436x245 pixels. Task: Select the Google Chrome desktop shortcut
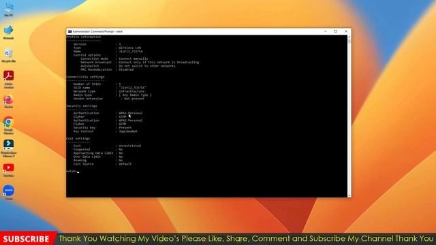pos(9,125)
